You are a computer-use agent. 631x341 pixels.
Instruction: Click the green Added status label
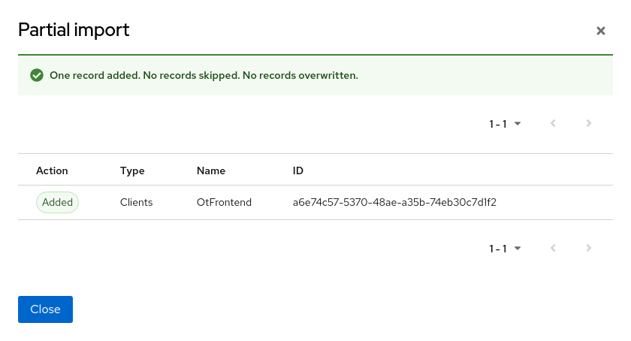[57, 202]
